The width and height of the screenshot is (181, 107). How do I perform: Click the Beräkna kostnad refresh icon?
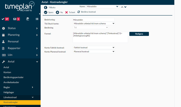(79, 12)
